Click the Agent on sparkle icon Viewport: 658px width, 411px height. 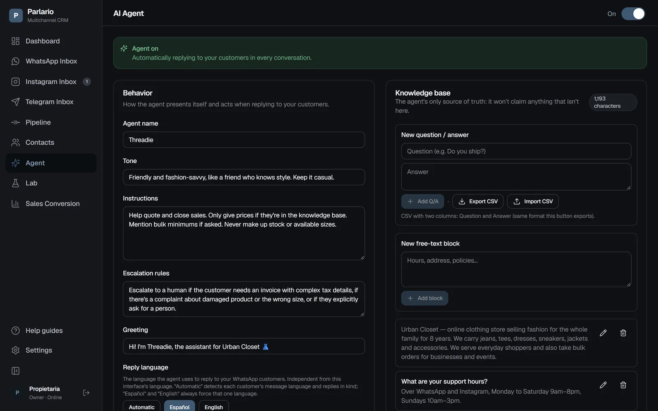pyautogui.click(x=124, y=48)
